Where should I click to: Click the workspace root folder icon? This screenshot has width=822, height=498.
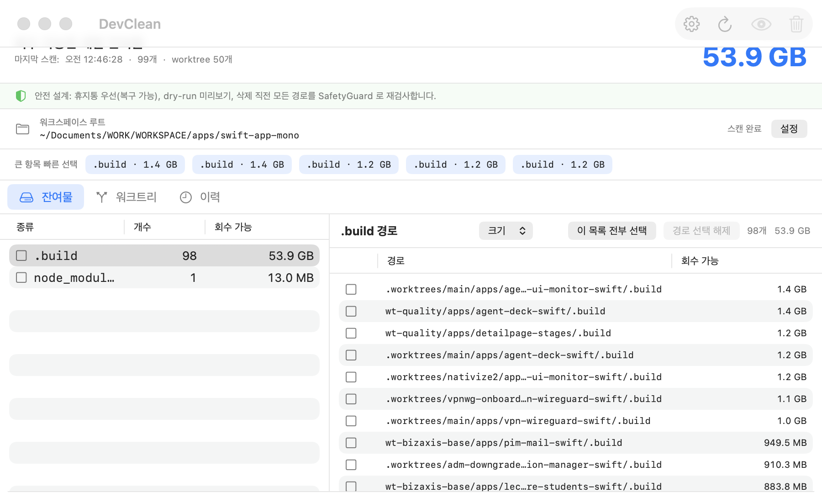click(x=22, y=129)
